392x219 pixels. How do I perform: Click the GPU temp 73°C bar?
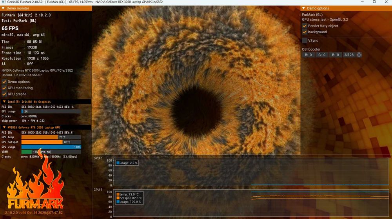click(51, 137)
